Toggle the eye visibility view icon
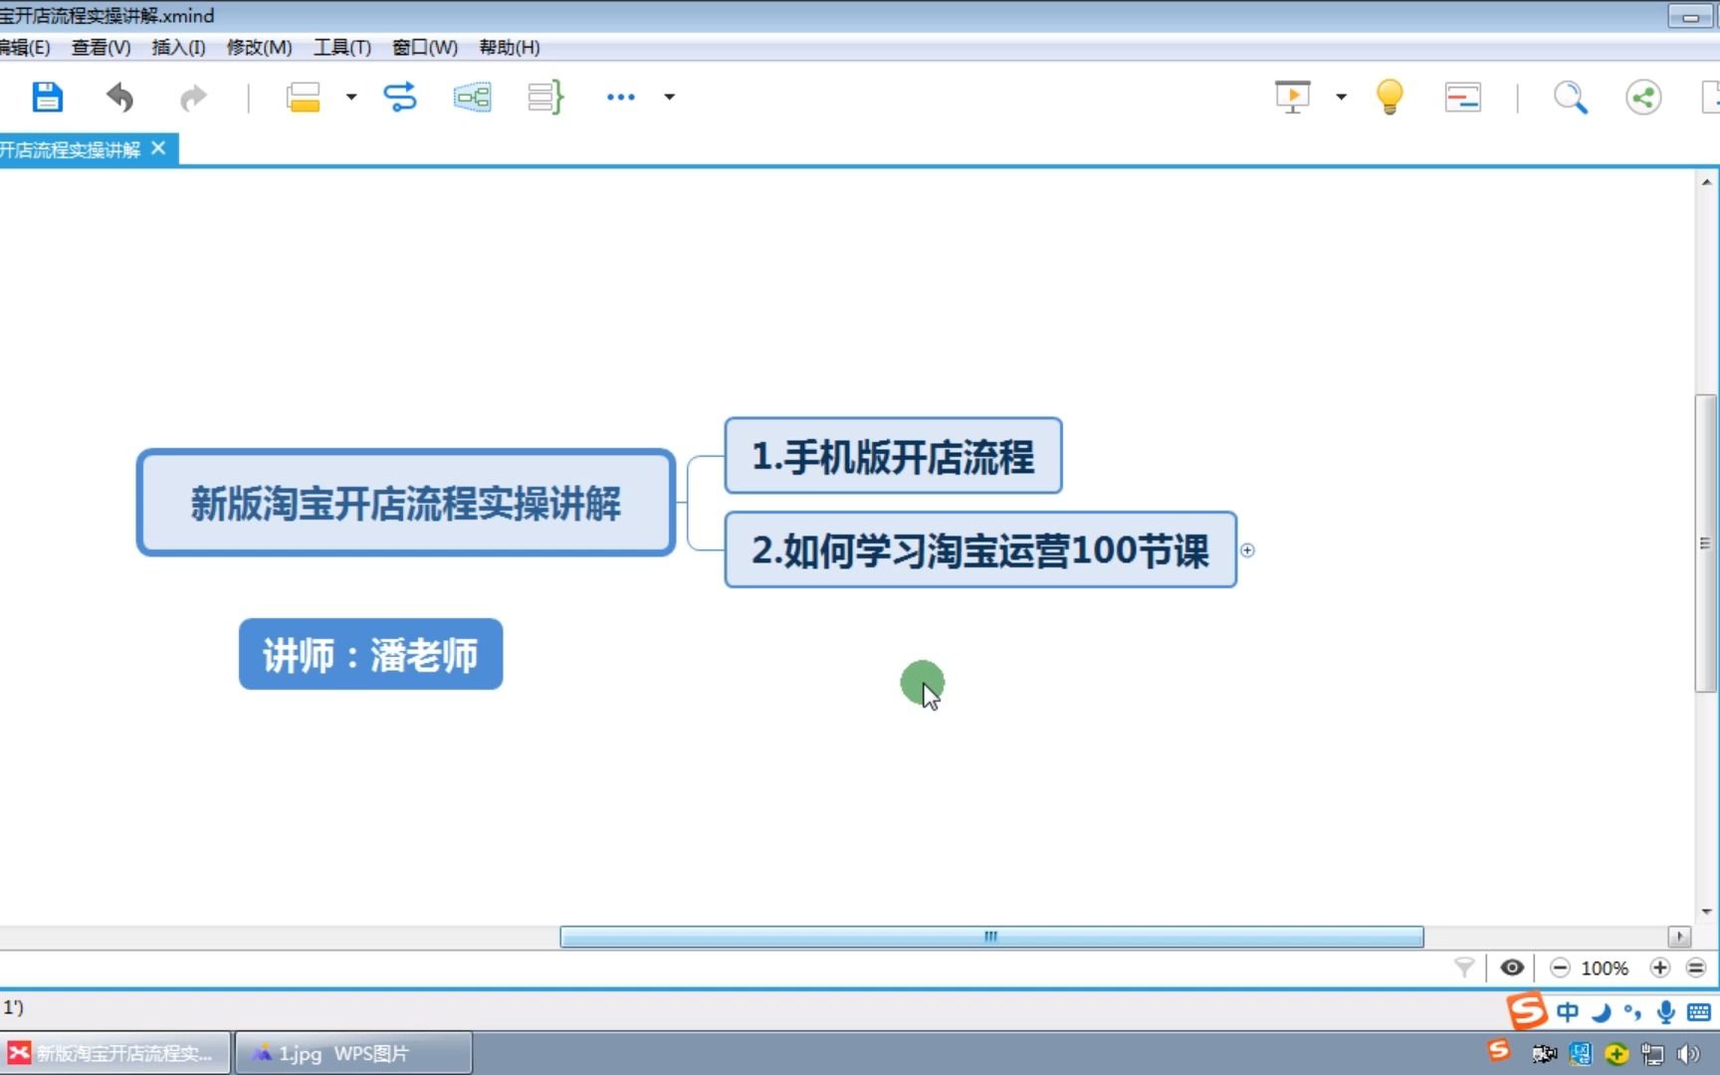Image resolution: width=1720 pixels, height=1075 pixels. click(1512, 967)
